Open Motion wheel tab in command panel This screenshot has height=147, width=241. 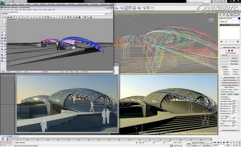coord(231,15)
